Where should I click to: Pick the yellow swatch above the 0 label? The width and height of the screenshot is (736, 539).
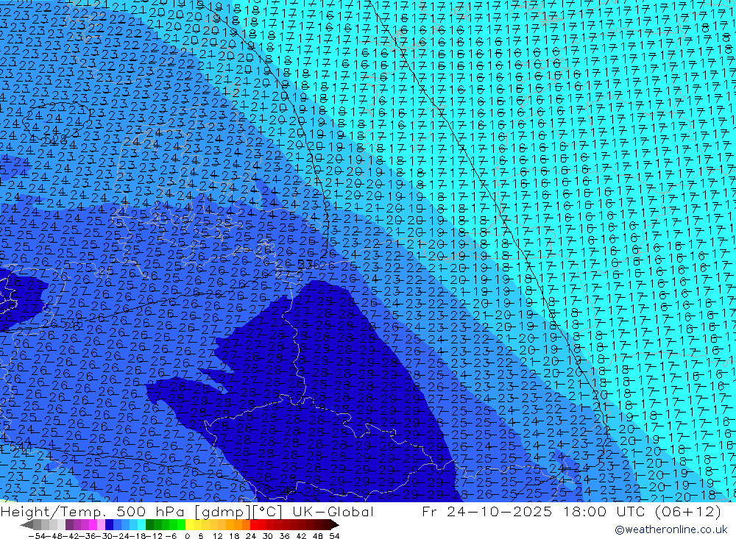coord(190,525)
